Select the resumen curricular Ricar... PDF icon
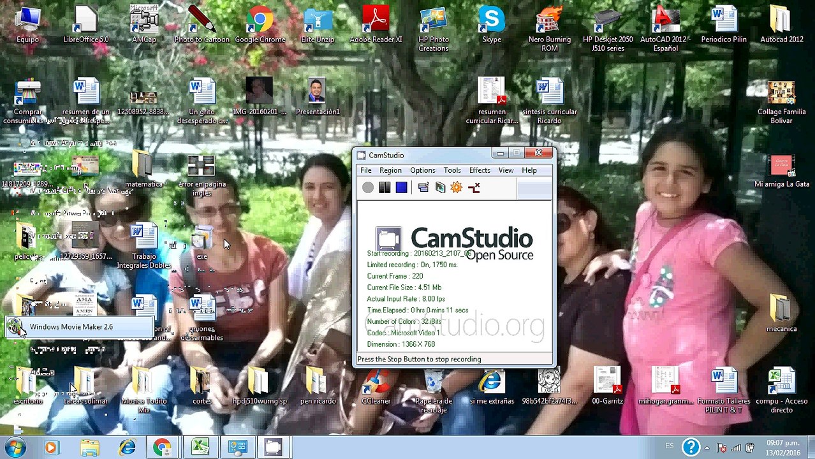Screen dimensions: 815x459 click(x=492, y=102)
